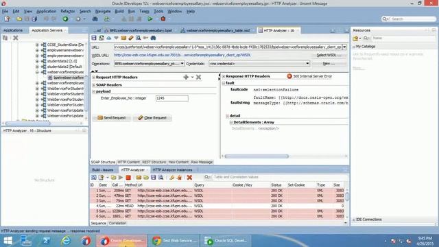Click the Send Request button
This screenshot has height=247, width=439.
click(x=111, y=118)
